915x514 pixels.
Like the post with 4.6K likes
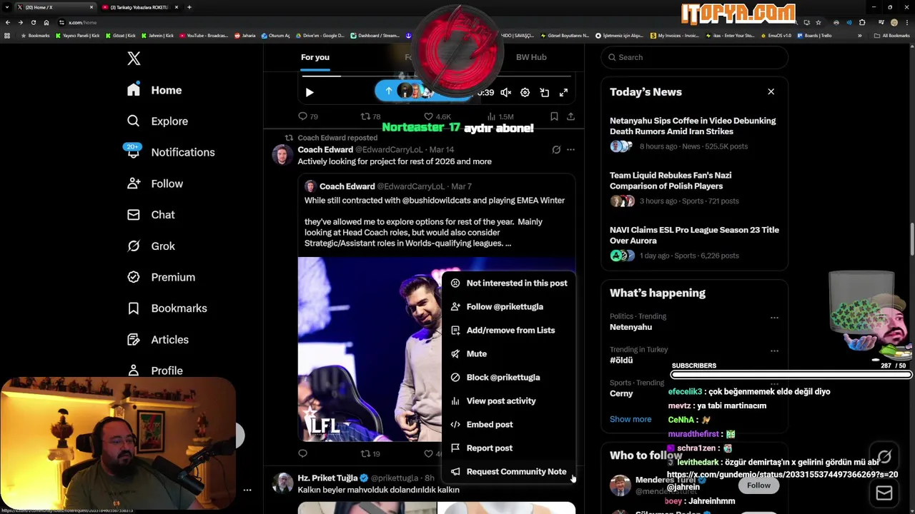[437, 116]
